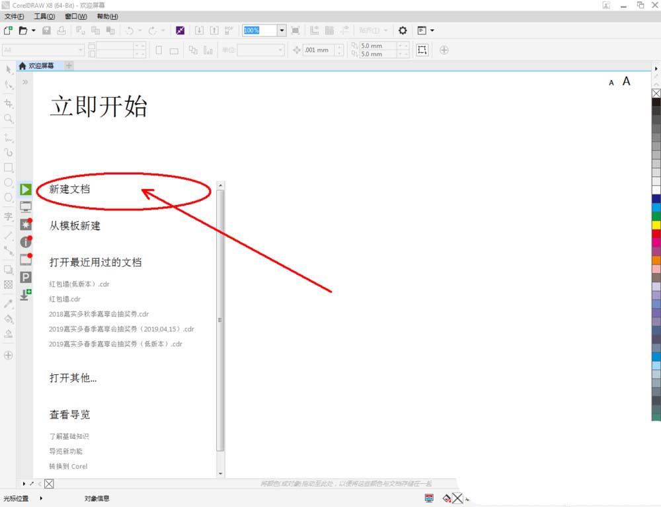Click the New document toolbar icon

click(8, 30)
